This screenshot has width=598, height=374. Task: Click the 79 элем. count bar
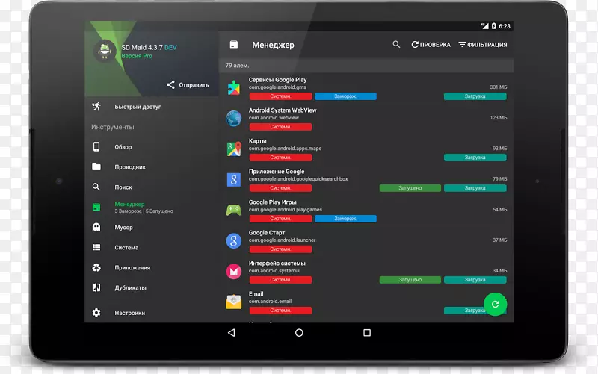(366, 66)
